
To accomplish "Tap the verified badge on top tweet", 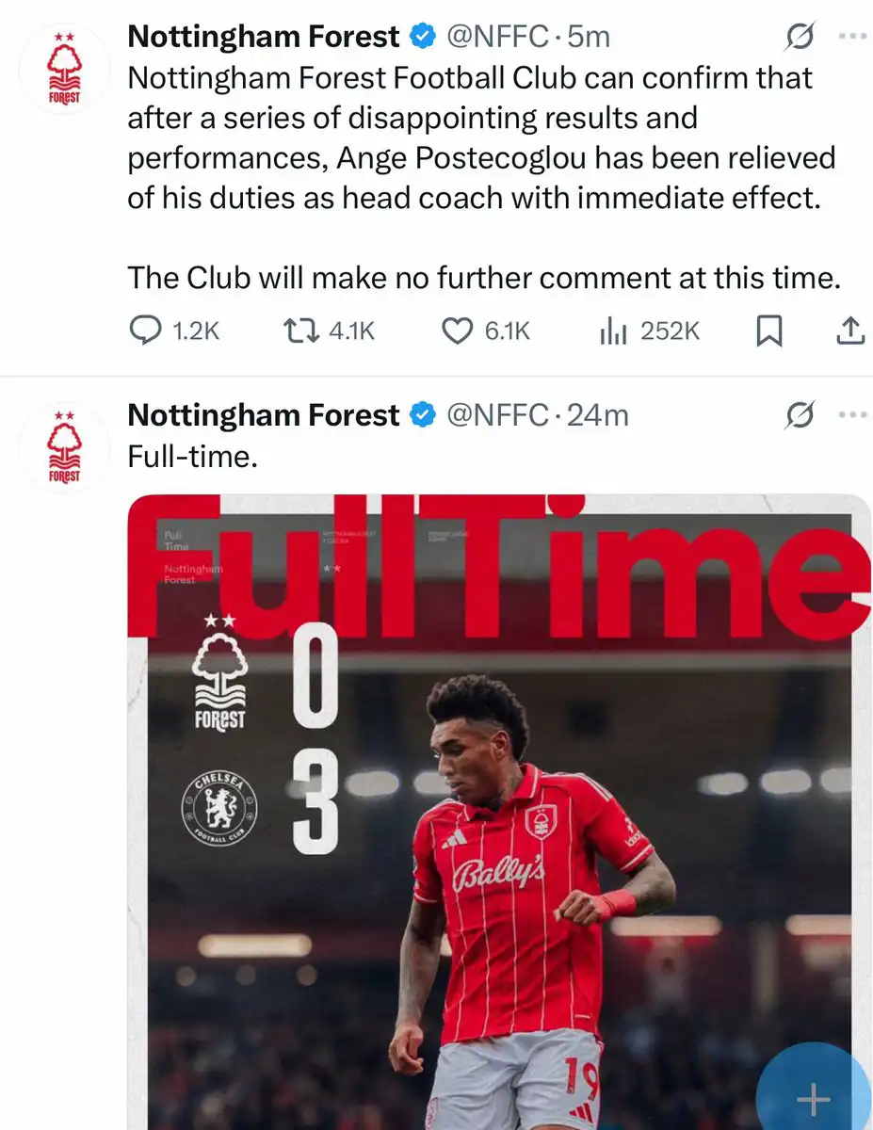I will pos(422,37).
